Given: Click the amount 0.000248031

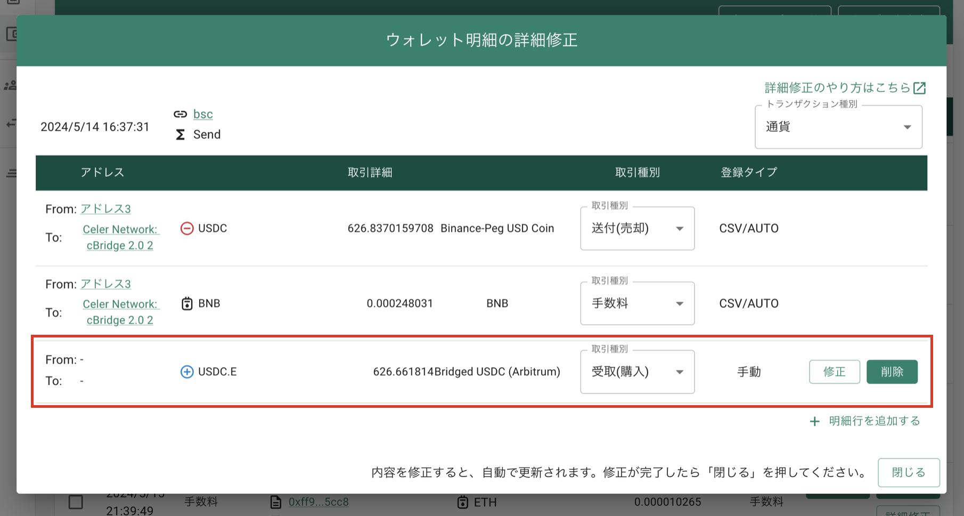Looking at the screenshot, I should (400, 304).
